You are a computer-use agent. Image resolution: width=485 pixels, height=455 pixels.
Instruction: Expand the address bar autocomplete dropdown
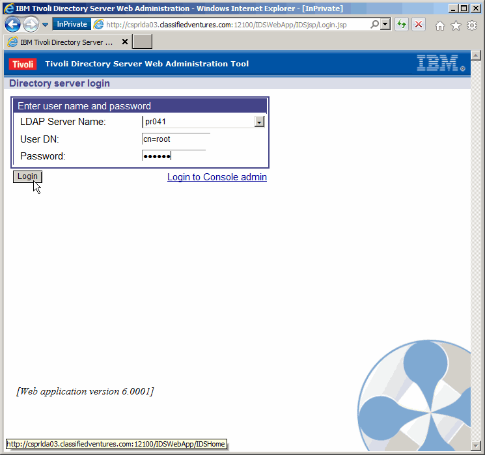pyautogui.click(x=385, y=24)
